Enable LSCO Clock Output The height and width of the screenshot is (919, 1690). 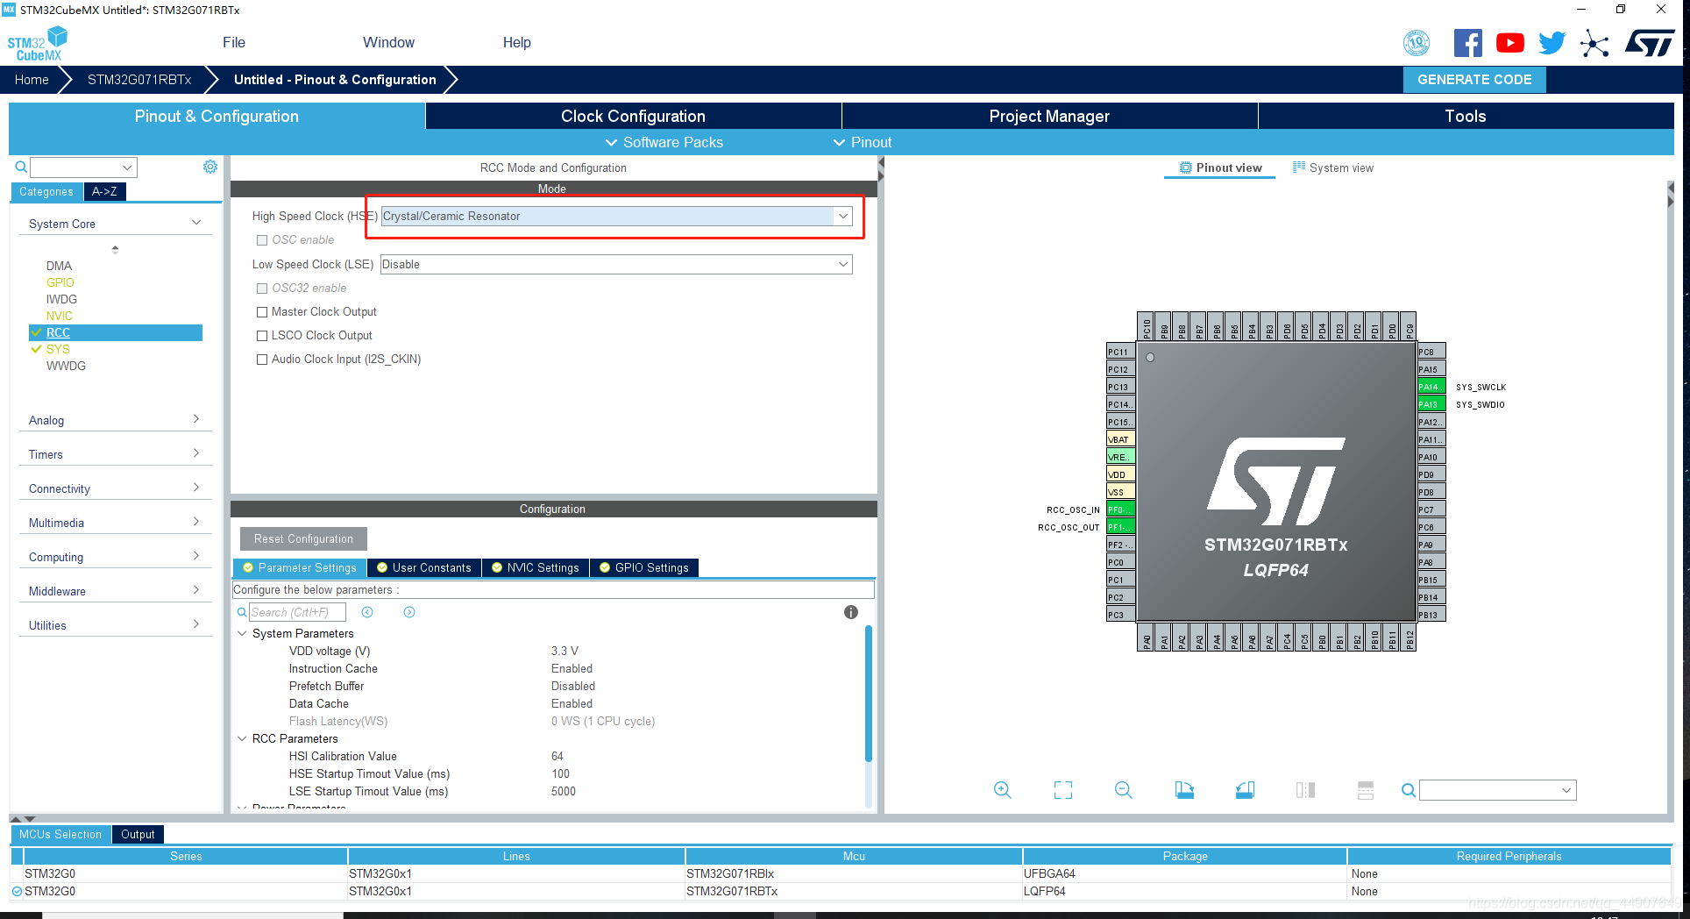click(262, 336)
